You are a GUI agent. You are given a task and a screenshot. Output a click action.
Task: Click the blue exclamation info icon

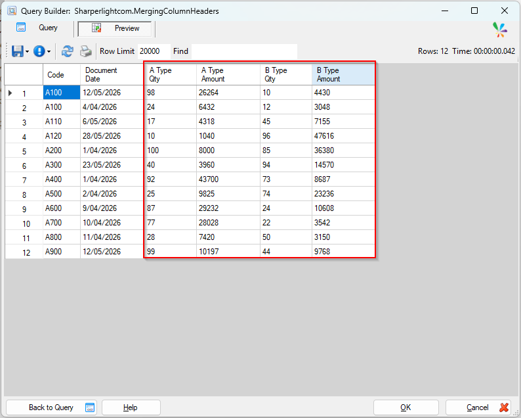(39, 51)
